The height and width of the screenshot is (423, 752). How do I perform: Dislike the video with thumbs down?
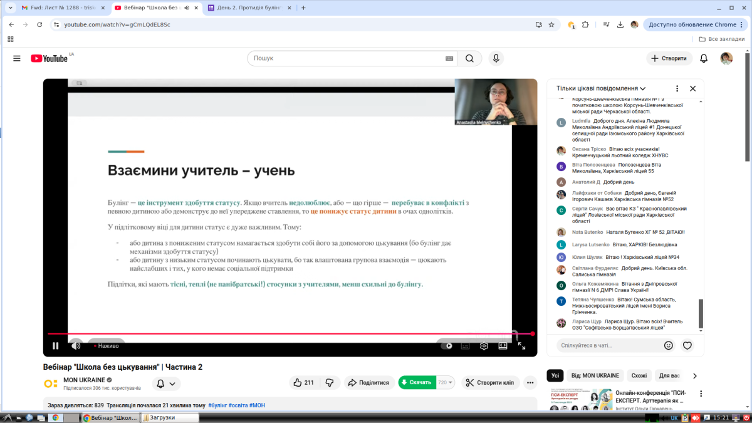330,383
